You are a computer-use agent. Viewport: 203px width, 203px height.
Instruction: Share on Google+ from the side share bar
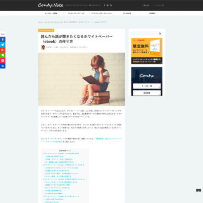pos(3,50)
